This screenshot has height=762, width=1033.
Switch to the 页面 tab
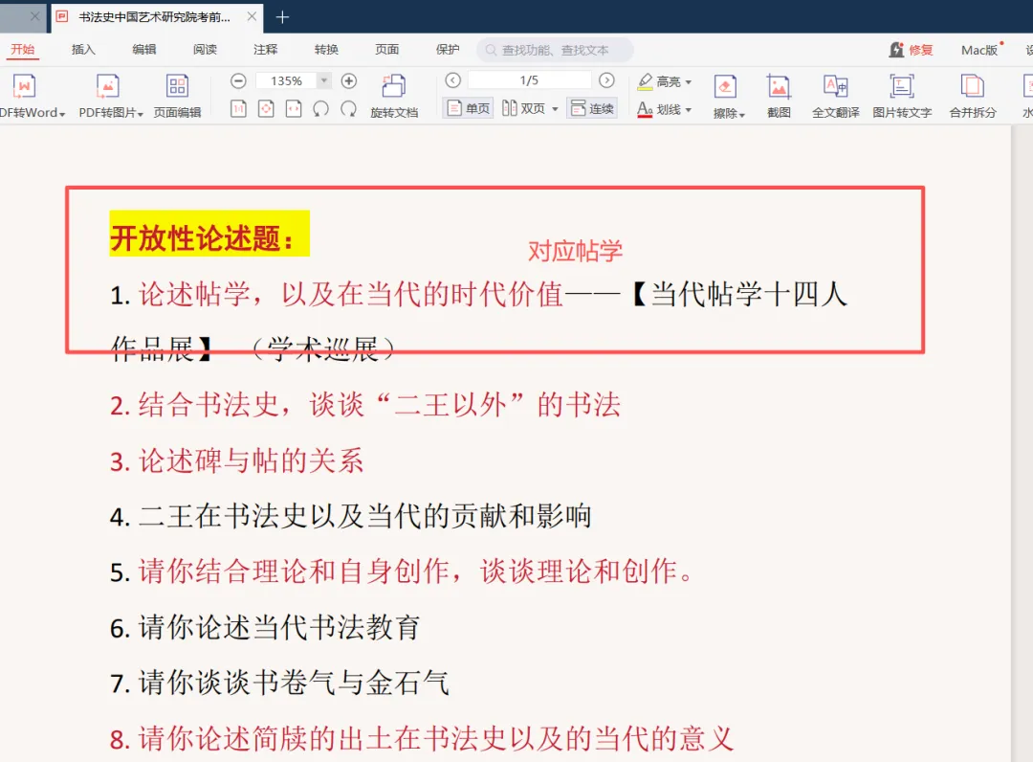pos(386,50)
